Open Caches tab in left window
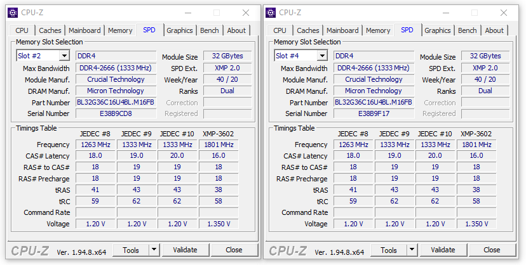The height and width of the screenshot is (265, 526). [50, 30]
